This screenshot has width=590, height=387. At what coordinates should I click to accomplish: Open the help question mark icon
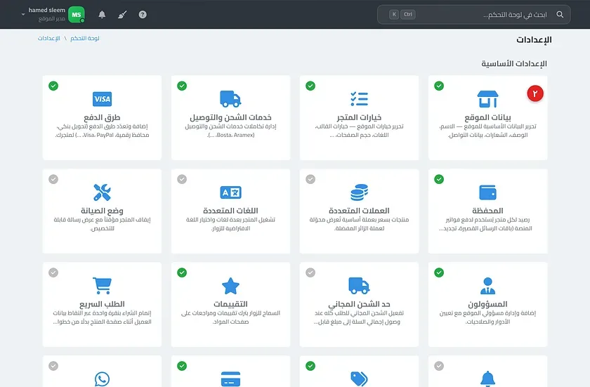(x=143, y=15)
